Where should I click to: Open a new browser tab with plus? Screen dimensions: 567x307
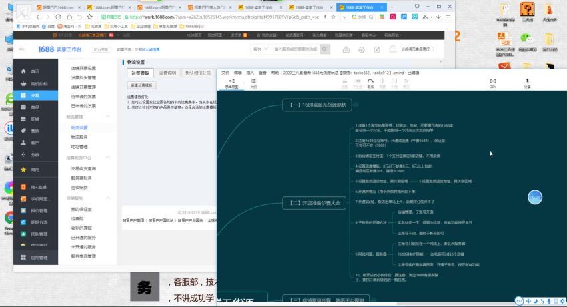(392, 7)
